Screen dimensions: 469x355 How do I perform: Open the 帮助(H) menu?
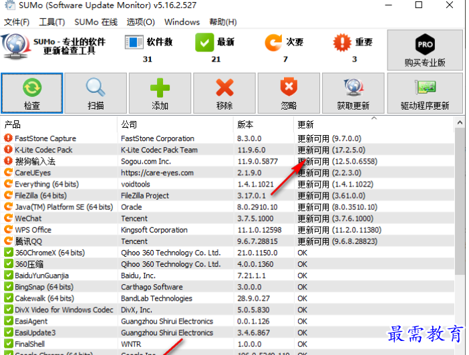point(223,22)
